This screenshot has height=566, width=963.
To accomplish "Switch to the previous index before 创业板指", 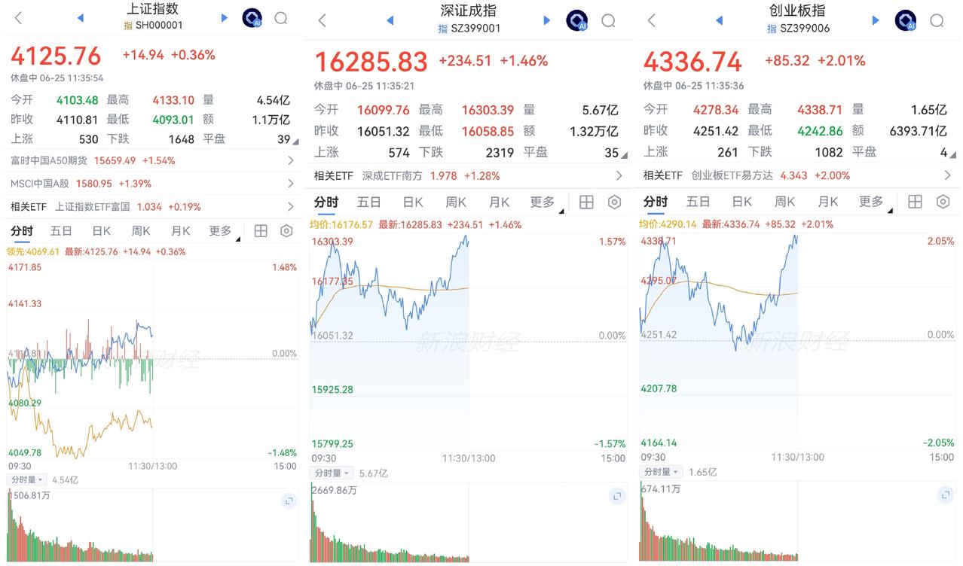I will pyautogui.click(x=719, y=20).
